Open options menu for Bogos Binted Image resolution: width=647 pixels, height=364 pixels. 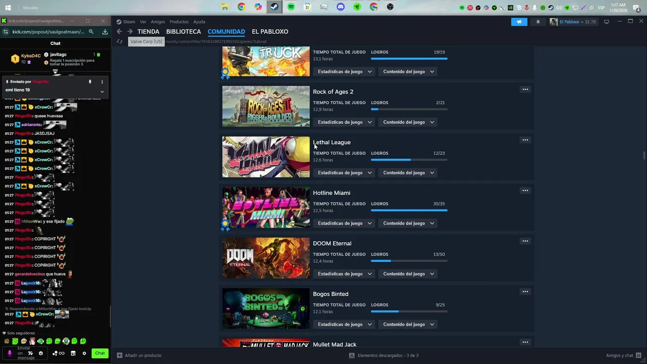525,292
